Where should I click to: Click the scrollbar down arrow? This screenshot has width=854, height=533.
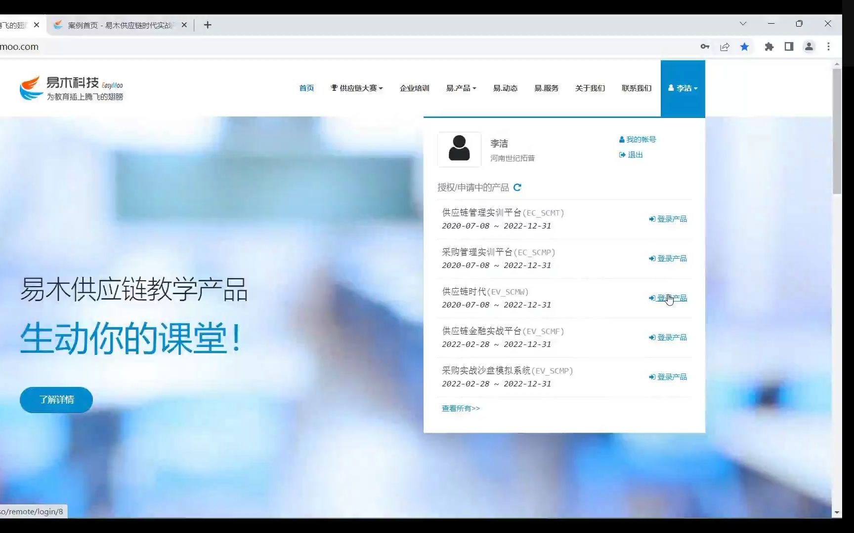tap(837, 512)
